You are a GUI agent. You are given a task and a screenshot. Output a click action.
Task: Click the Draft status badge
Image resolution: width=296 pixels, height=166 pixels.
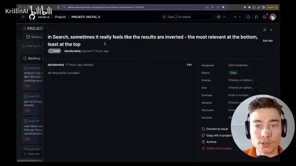click(x=55, y=51)
